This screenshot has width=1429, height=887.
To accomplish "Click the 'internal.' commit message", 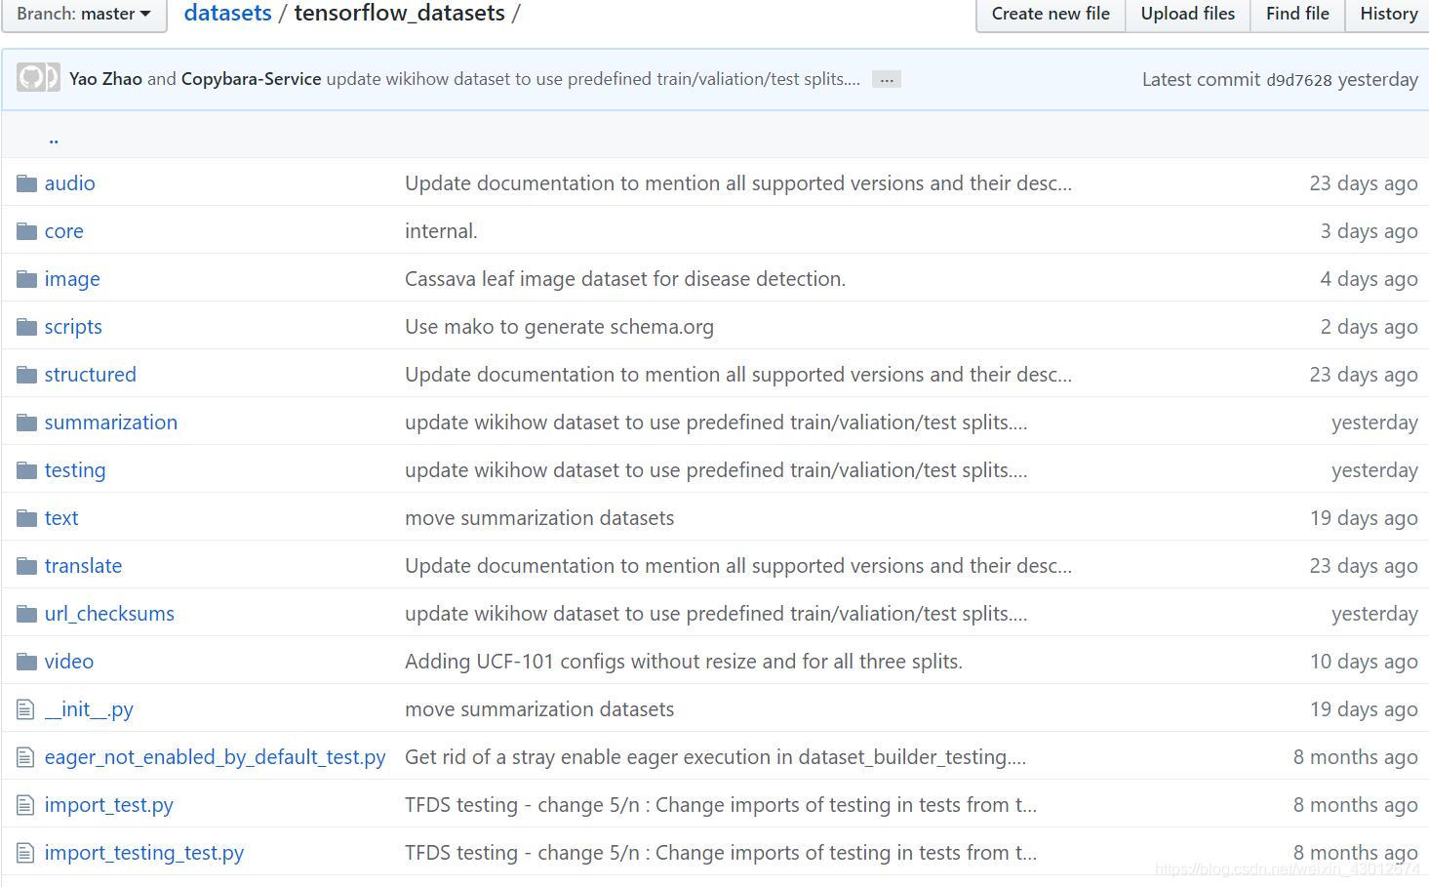I will coord(441,231).
